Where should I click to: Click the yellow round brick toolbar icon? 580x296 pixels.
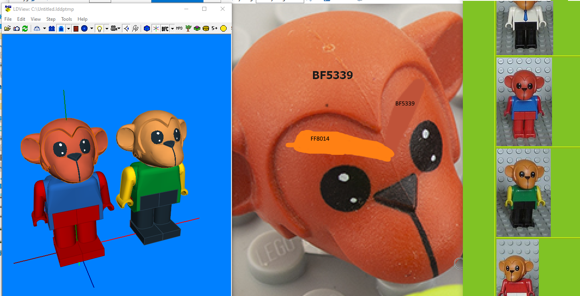(206, 28)
